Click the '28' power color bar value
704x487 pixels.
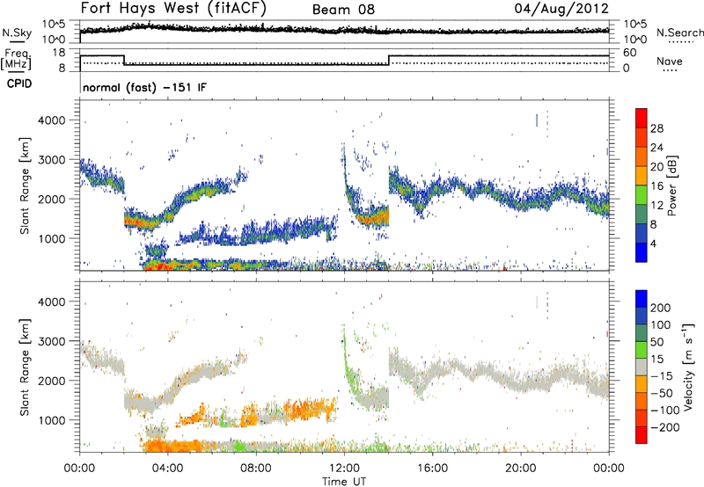656,128
